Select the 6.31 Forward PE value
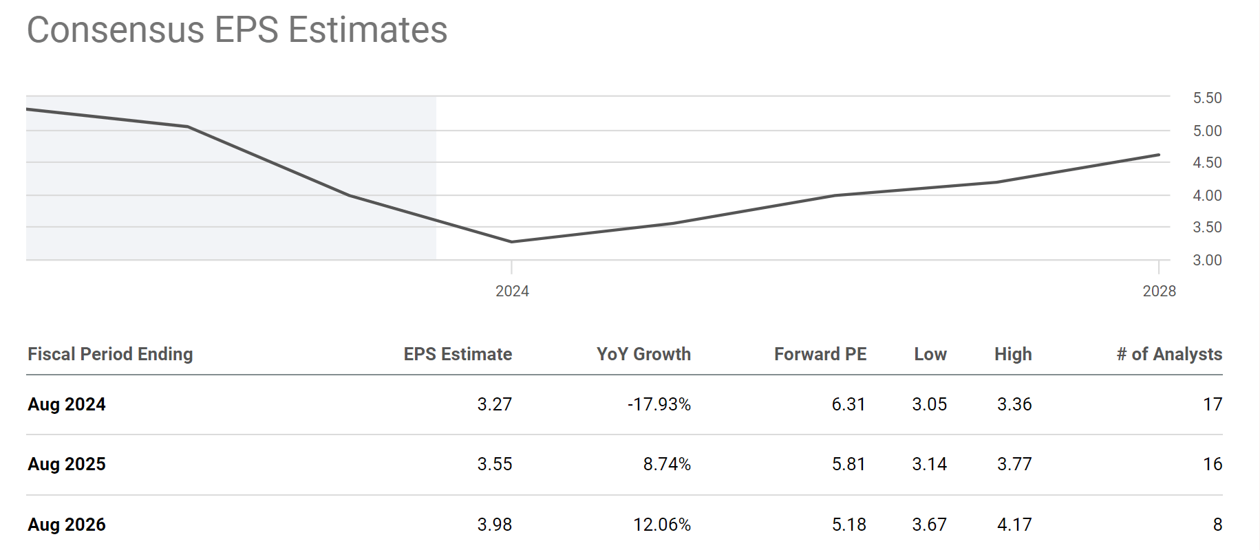 (848, 404)
